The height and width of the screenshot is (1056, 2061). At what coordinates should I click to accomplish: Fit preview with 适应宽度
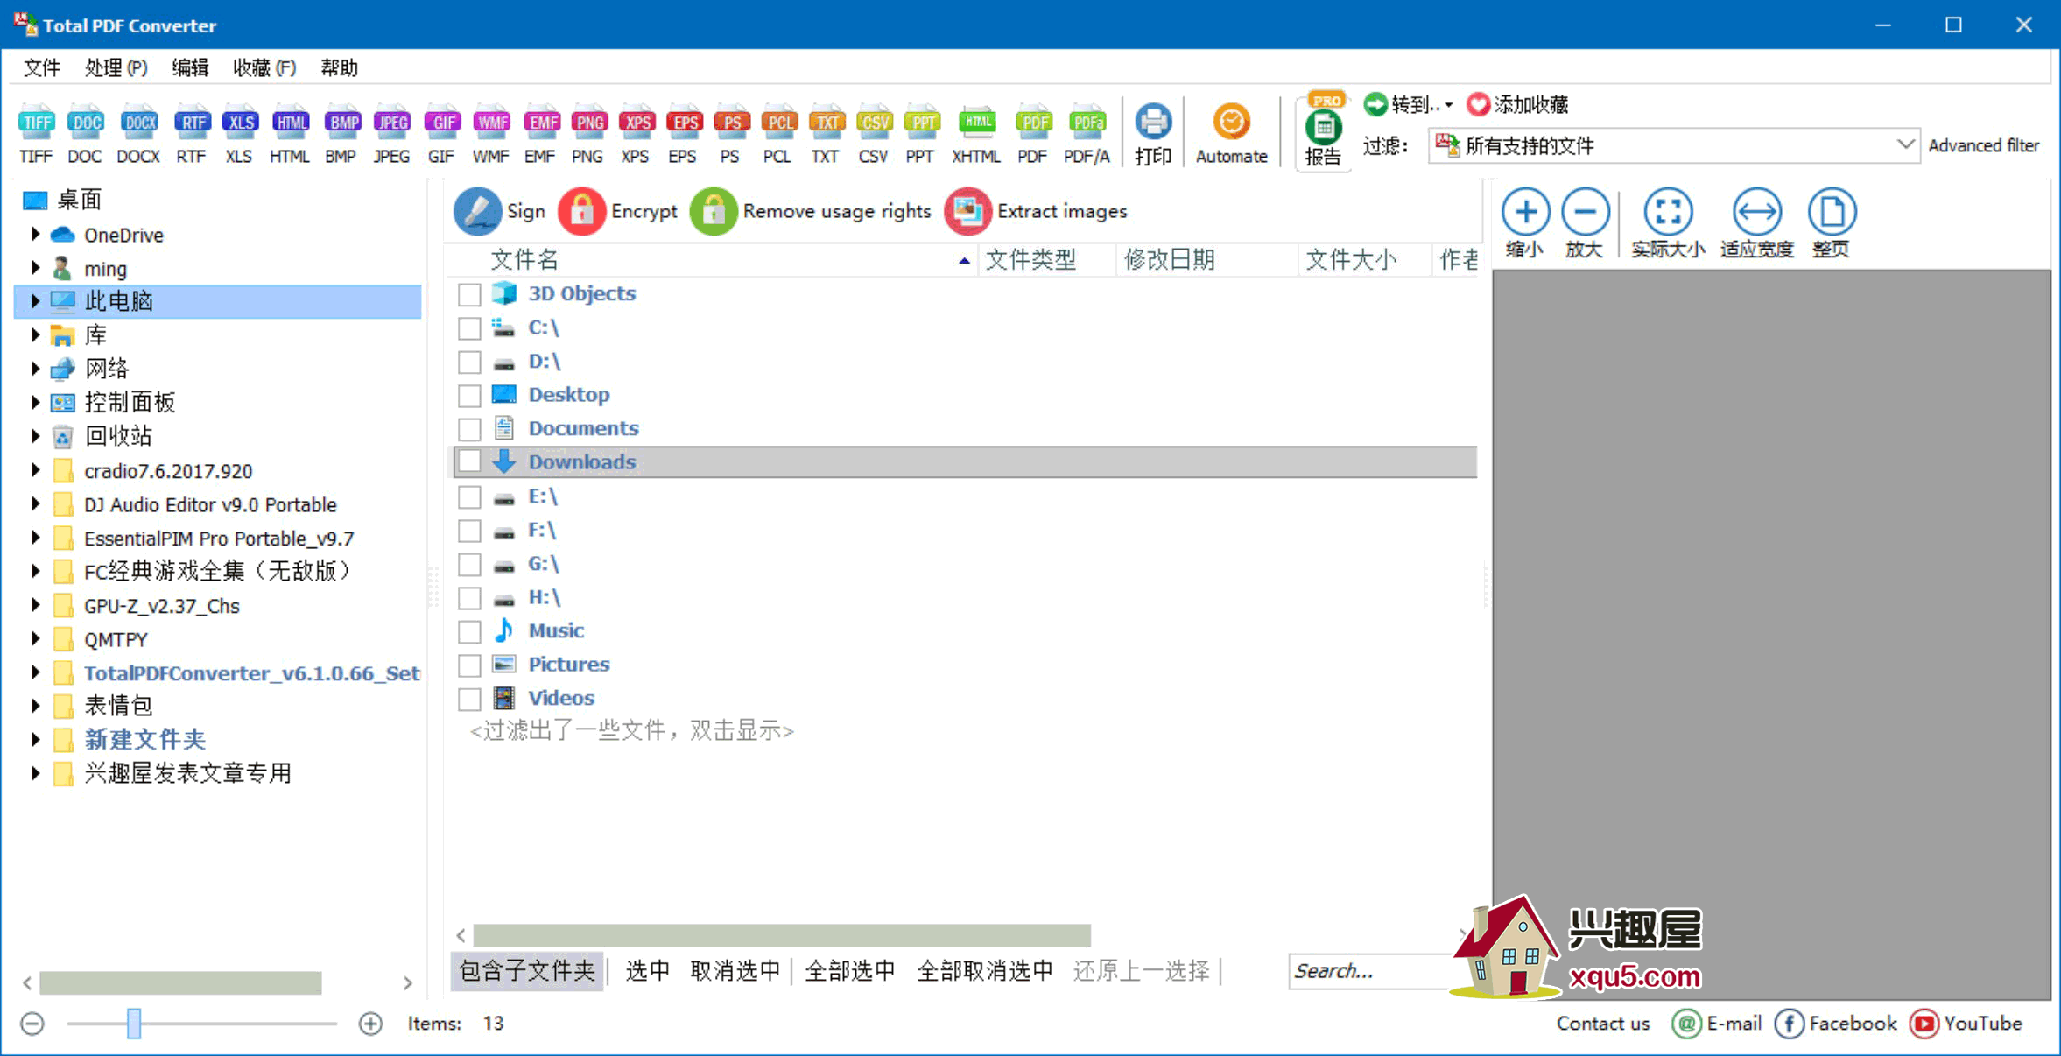click(x=1757, y=223)
